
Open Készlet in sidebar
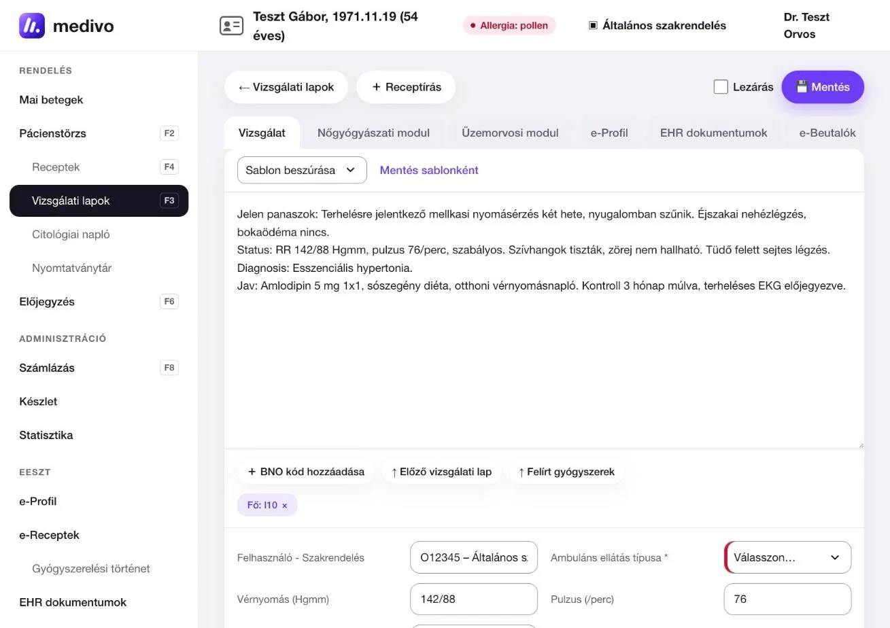(99, 402)
